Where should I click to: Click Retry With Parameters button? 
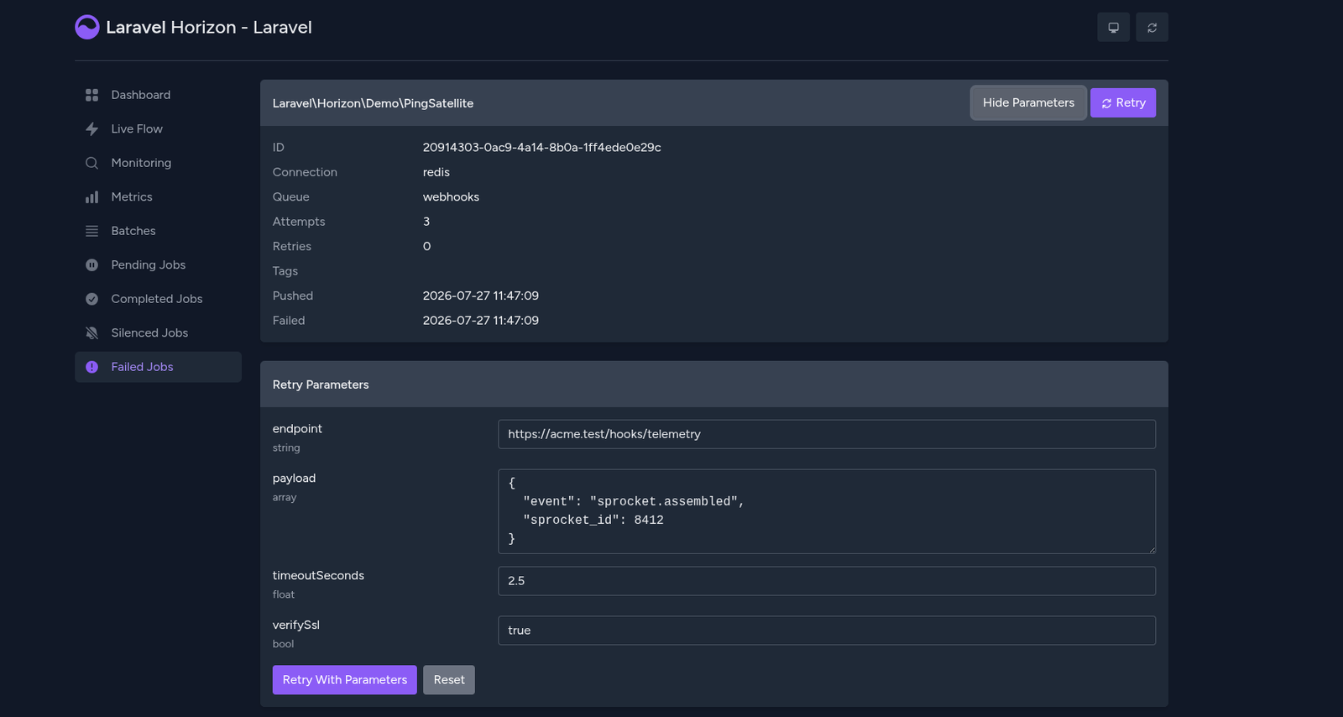(344, 680)
